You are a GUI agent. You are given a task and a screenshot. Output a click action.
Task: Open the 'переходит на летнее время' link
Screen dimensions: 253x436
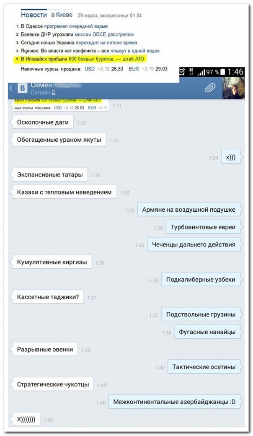tap(106, 43)
